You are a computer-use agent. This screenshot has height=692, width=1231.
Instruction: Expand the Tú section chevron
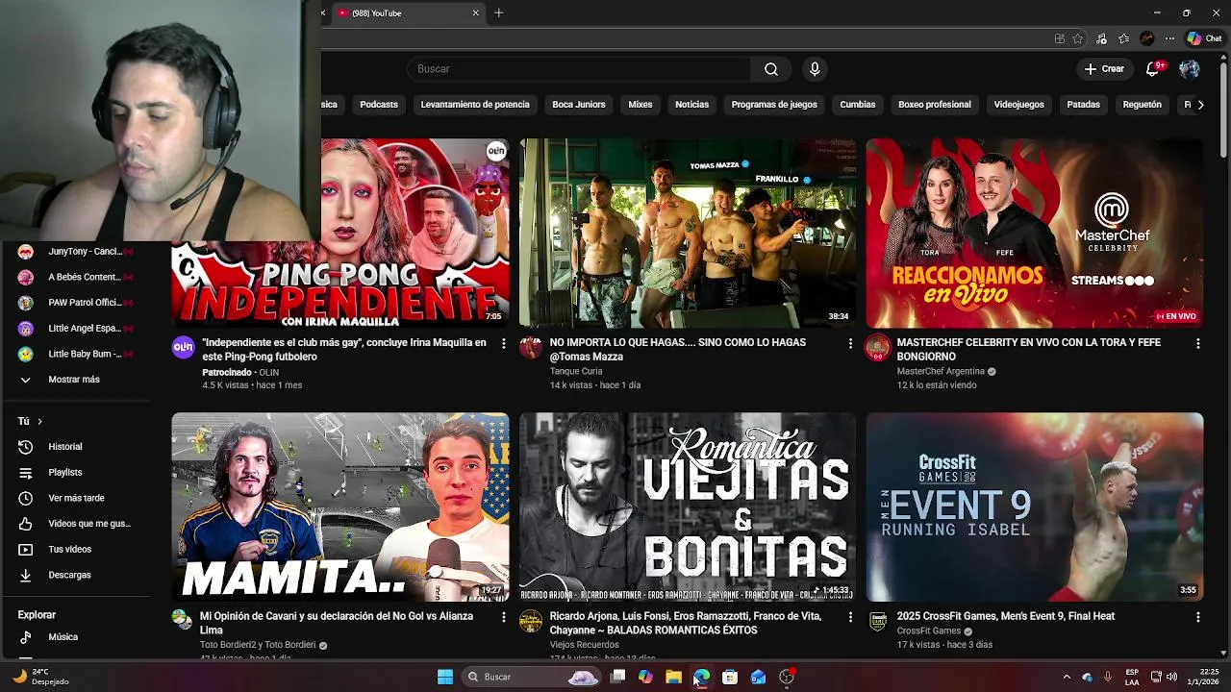[39, 422]
